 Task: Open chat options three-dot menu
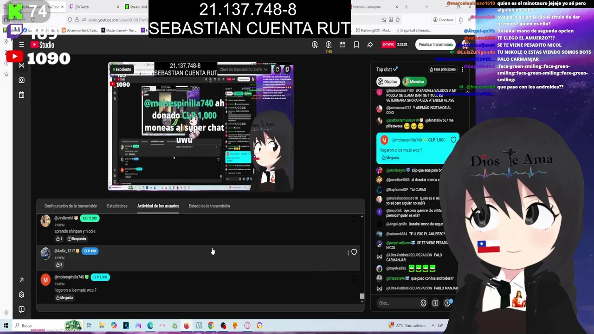pos(462,70)
